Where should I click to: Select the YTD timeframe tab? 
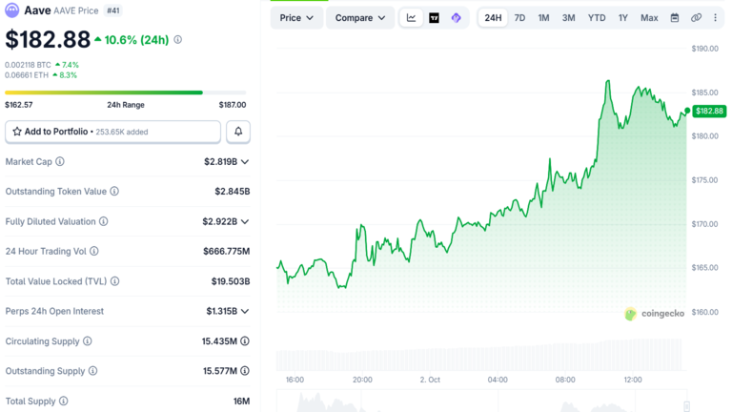point(597,18)
